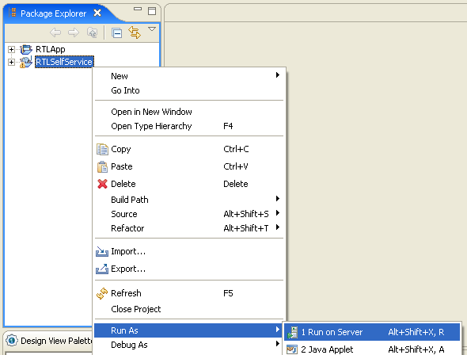This screenshot has height=355, width=467.
Task: Close the Package Explorer tab
Action: pyautogui.click(x=97, y=13)
